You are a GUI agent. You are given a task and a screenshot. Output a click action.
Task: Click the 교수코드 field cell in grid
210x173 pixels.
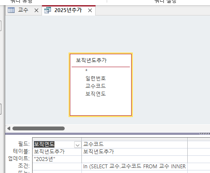tap(135, 144)
